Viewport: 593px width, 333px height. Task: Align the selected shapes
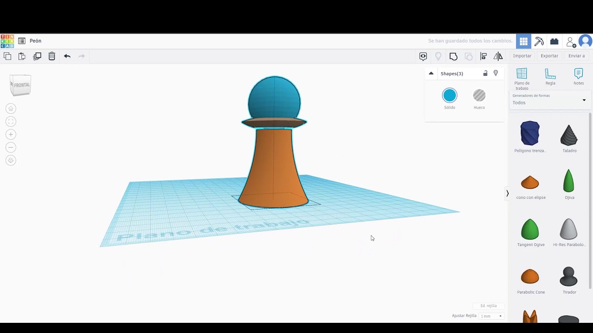(x=483, y=56)
